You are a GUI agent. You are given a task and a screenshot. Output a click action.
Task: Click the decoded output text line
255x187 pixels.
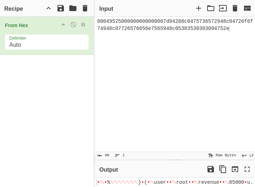[x=175, y=182]
